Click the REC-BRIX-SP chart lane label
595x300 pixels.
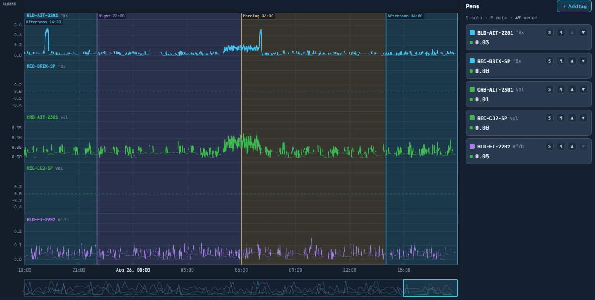point(41,66)
